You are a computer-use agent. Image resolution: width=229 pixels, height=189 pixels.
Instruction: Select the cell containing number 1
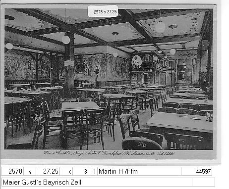coord(93,171)
